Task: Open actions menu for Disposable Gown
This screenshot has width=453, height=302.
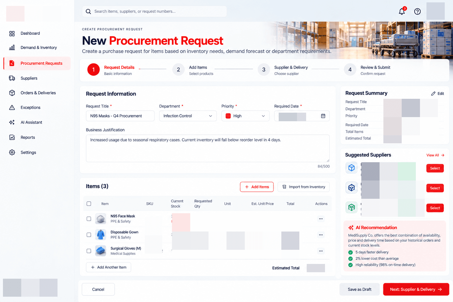Action: [x=321, y=235]
